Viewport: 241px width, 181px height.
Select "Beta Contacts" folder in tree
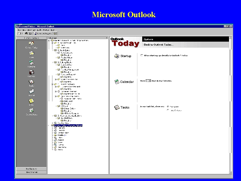pos(67,52)
